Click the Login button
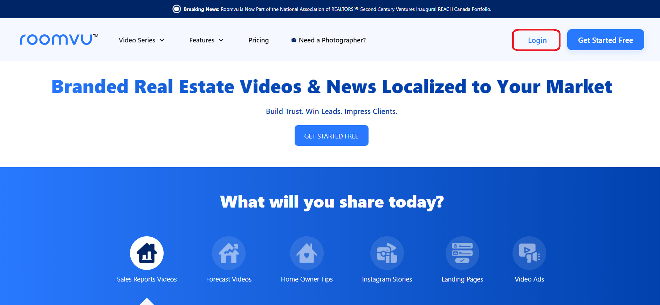This screenshot has height=305, width=660. point(537,40)
